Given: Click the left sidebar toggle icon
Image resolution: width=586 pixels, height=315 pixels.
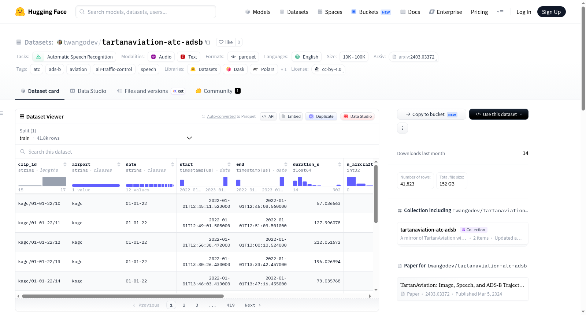Looking at the screenshot, I should pos(2,113).
